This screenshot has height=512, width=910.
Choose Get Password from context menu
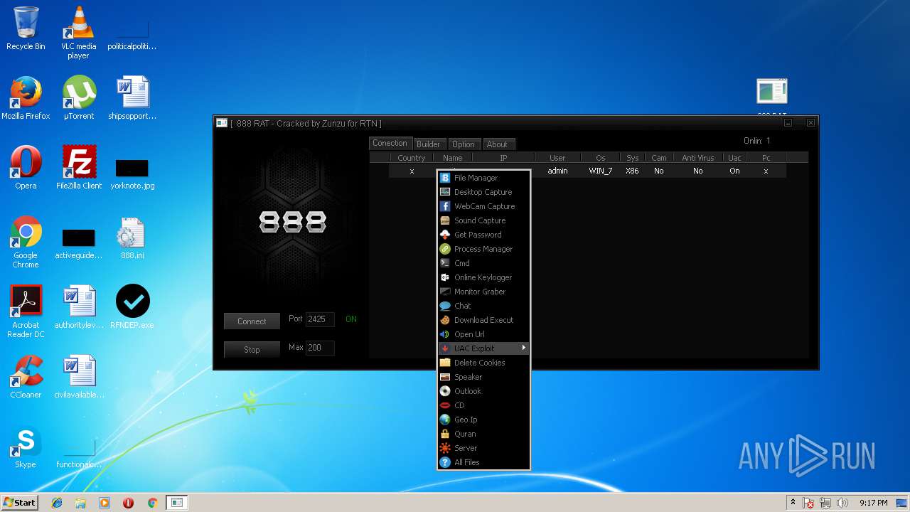(483, 235)
